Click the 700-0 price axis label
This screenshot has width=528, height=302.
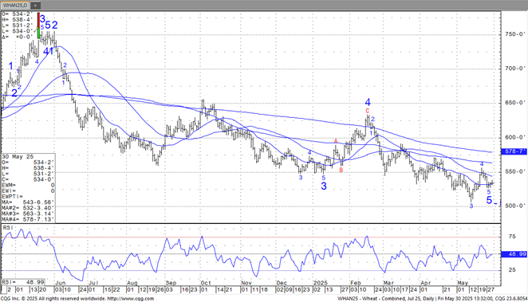click(x=514, y=69)
